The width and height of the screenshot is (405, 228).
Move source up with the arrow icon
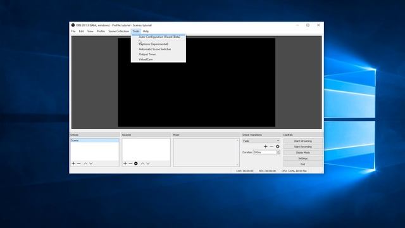tap(142, 163)
